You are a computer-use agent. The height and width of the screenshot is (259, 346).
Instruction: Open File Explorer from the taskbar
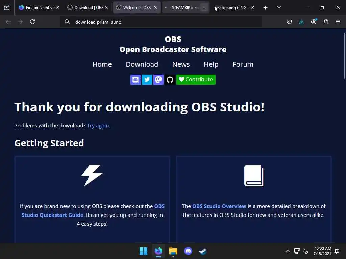[173, 251]
